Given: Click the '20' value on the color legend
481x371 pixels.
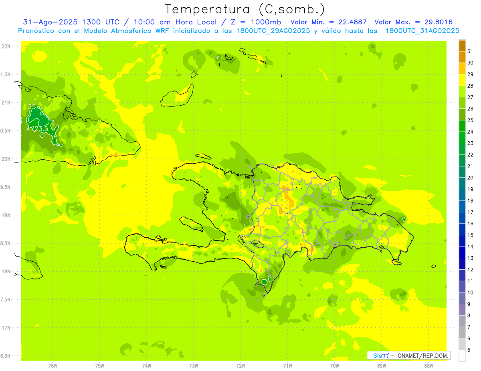Looking at the screenshot, I should pyautogui.click(x=471, y=178).
